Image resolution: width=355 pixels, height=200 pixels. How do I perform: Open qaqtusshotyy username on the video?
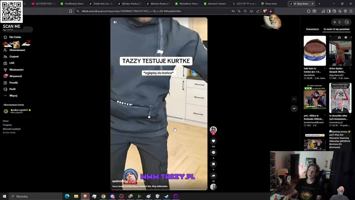120,181
